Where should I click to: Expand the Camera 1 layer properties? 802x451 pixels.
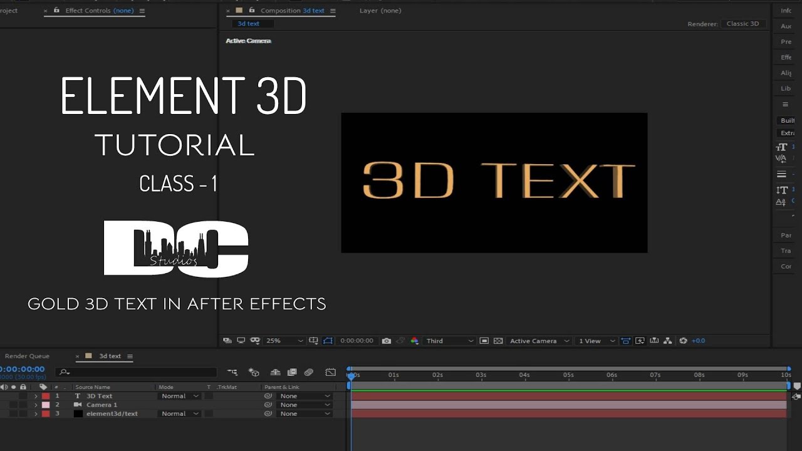click(36, 405)
